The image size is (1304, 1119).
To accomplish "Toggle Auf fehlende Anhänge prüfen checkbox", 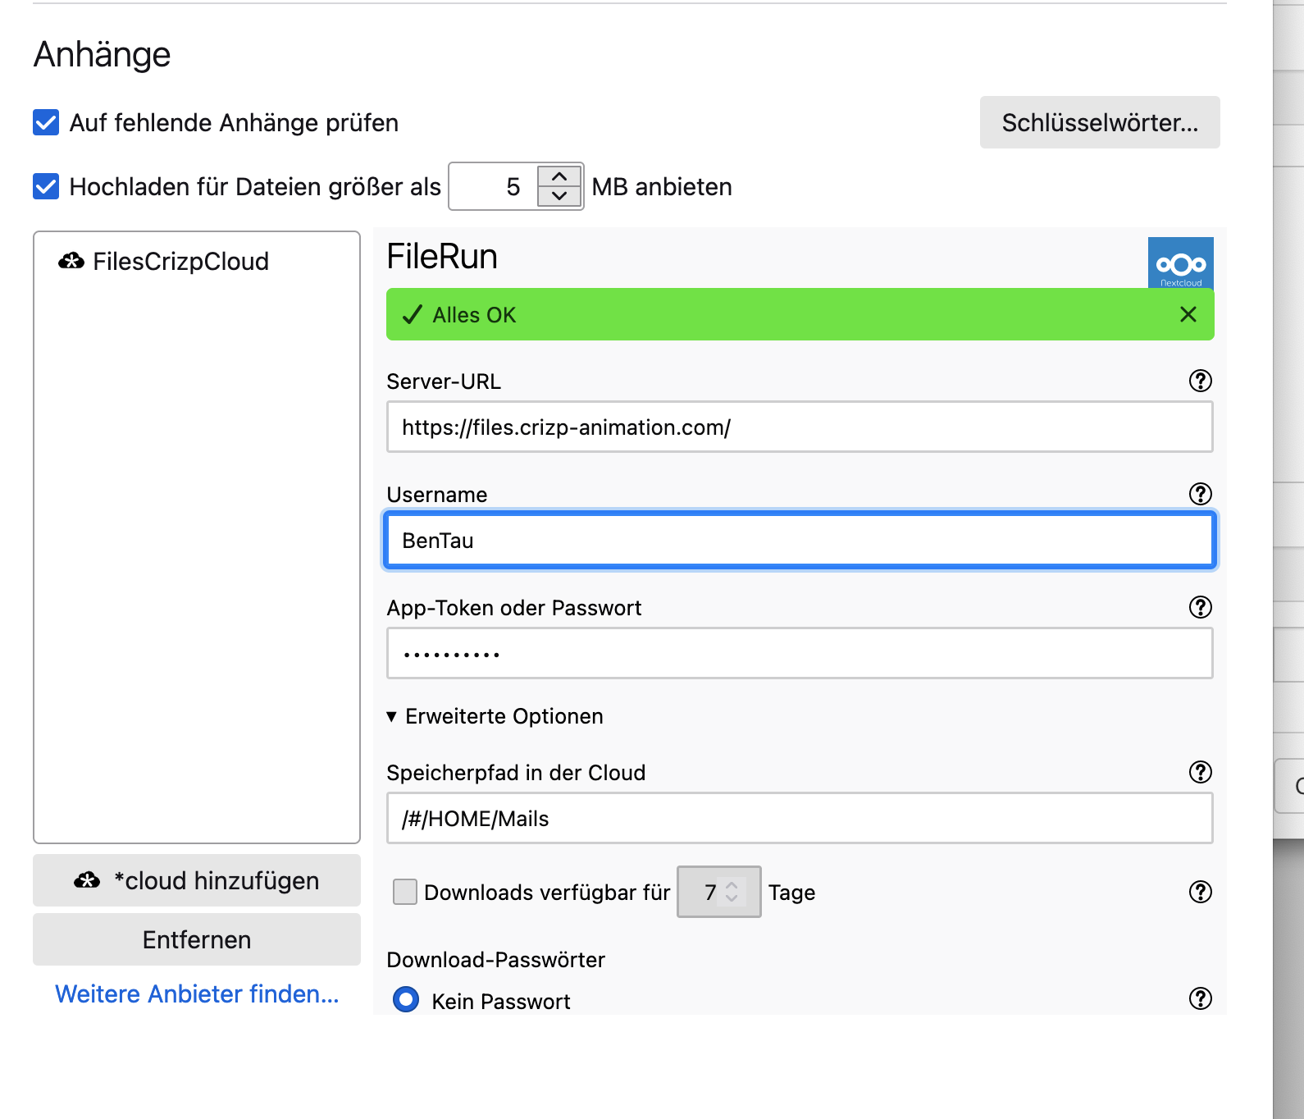I will (46, 122).
